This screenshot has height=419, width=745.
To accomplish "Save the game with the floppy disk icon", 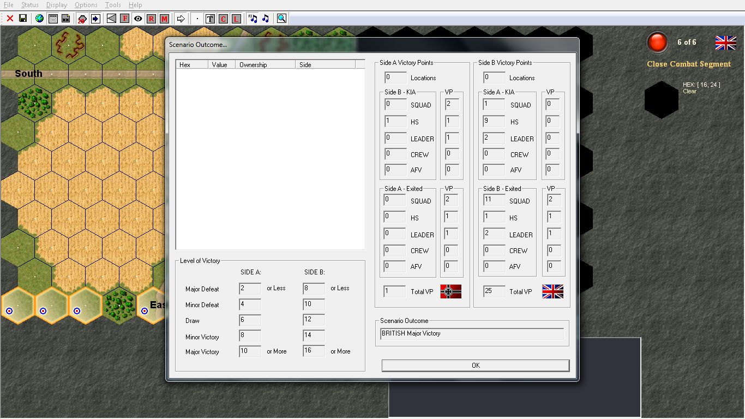I will click(x=23, y=19).
